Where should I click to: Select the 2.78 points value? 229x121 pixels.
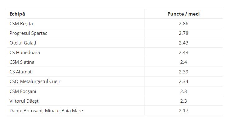point(184,33)
